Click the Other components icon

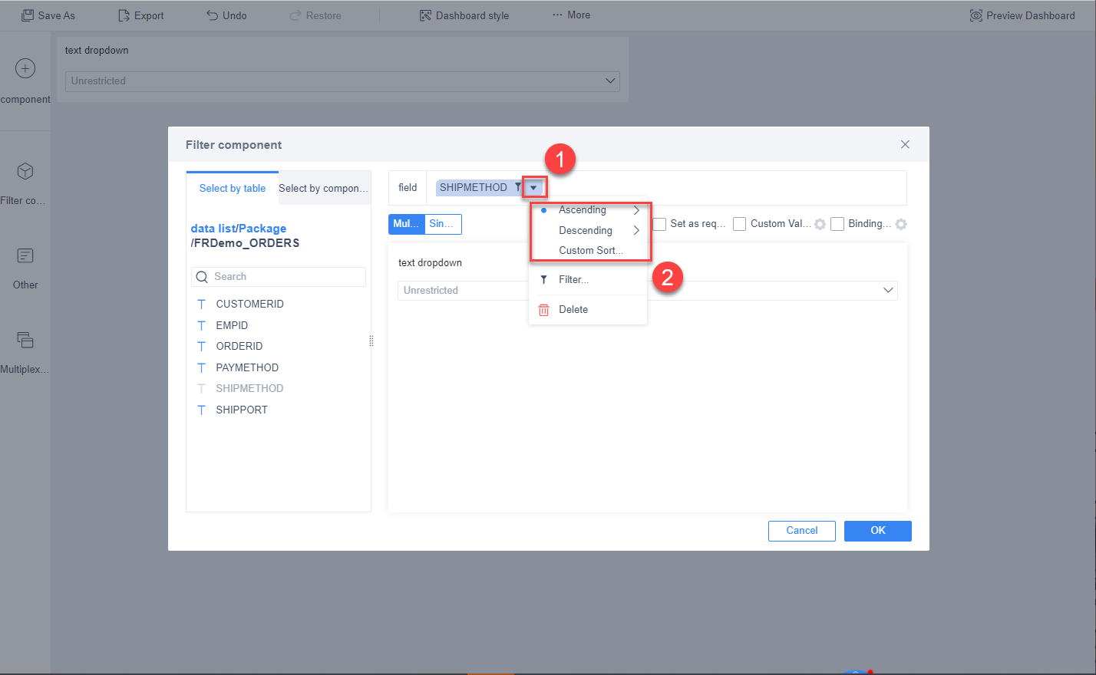pyautogui.click(x=25, y=255)
